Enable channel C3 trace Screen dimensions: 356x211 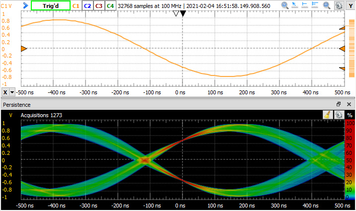[99, 5]
